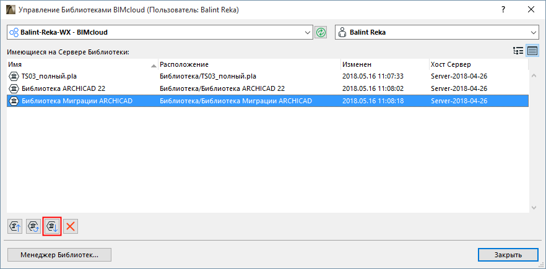Image resolution: width=546 pixels, height=269 pixels.
Task: Click date 2018.05.16 11:07:33 cell
Action: pyautogui.click(x=373, y=76)
